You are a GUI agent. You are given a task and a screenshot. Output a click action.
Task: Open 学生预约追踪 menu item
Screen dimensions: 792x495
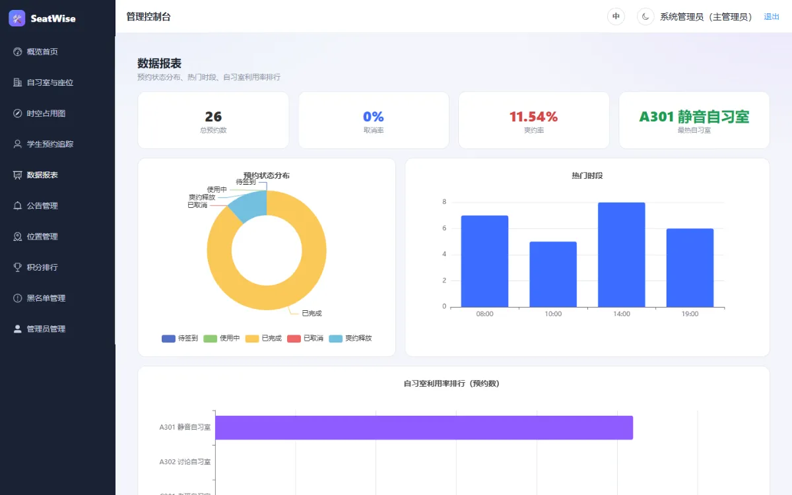tap(57, 144)
